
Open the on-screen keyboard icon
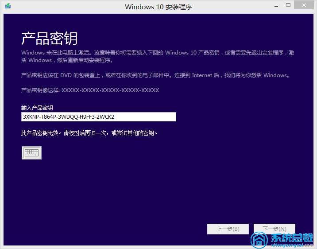pyautogui.click(x=31, y=152)
